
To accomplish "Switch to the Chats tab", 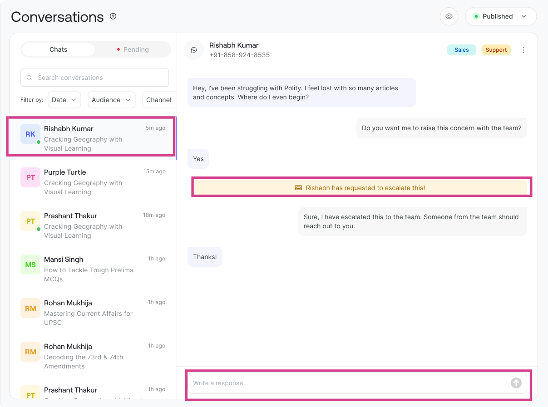I will coord(58,49).
